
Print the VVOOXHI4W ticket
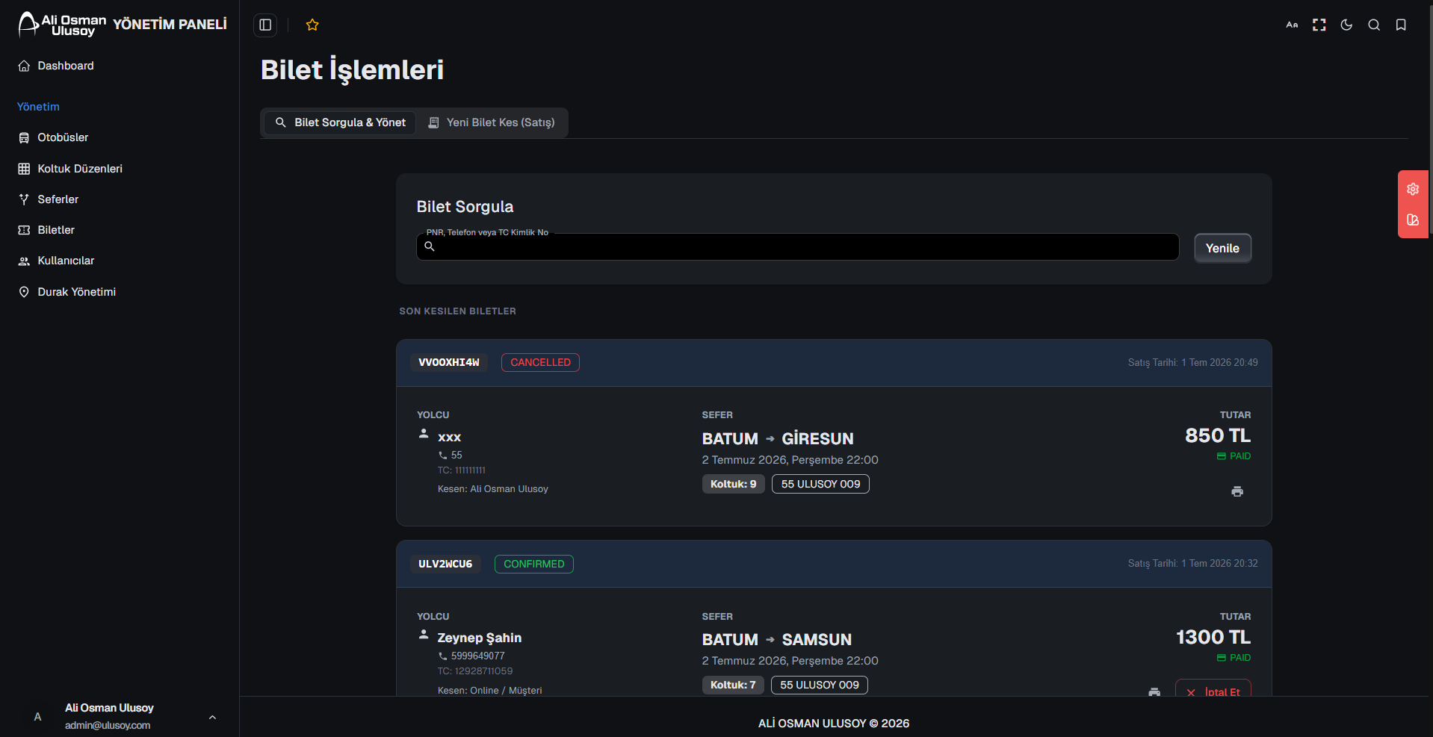click(1237, 491)
